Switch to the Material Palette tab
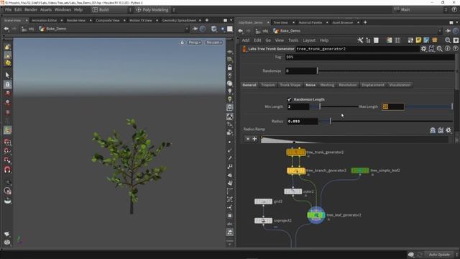The width and height of the screenshot is (460, 259). coord(310,22)
